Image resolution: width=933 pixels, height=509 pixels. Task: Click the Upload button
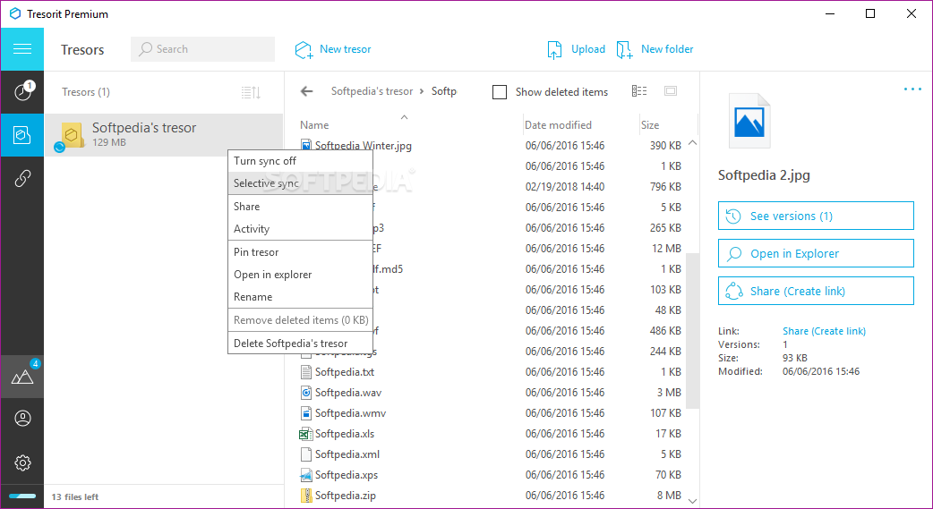(576, 49)
